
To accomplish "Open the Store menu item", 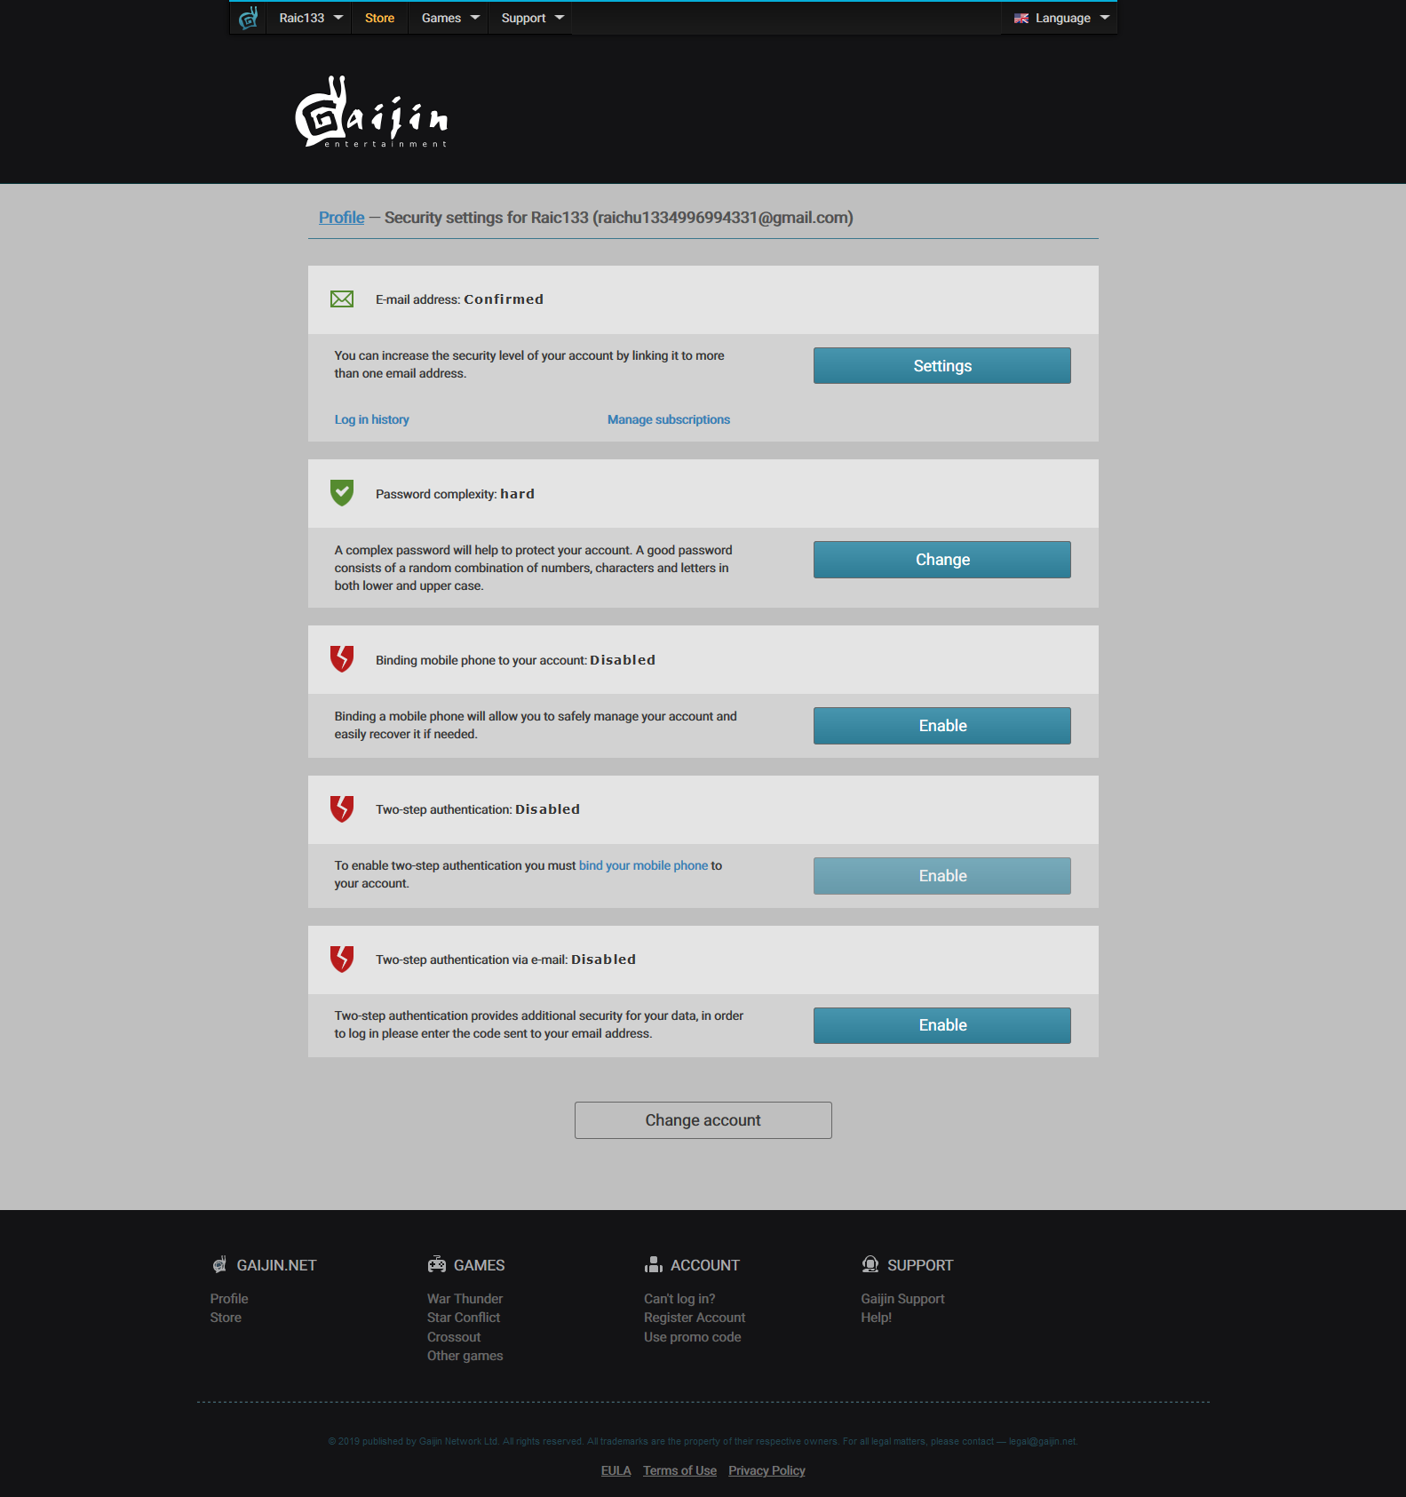I will [379, 18].
